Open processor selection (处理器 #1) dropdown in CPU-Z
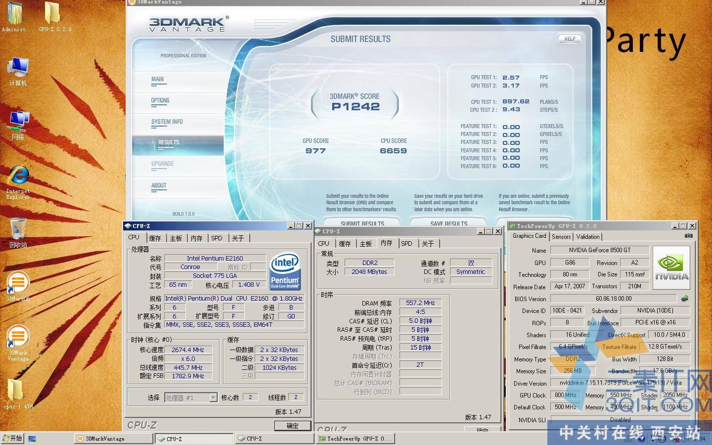 [x=191, y=398]
